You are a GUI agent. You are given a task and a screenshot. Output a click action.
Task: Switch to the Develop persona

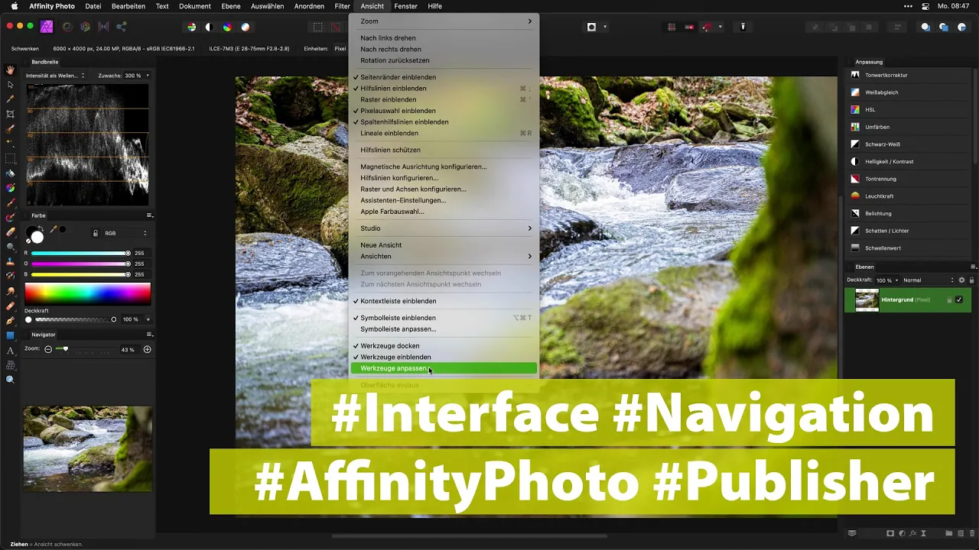click(x=85, y=27)
